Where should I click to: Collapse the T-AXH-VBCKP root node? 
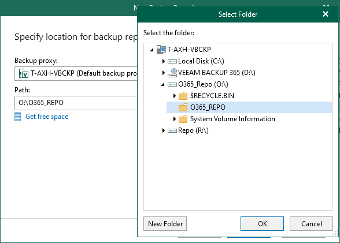pos(151,50)
